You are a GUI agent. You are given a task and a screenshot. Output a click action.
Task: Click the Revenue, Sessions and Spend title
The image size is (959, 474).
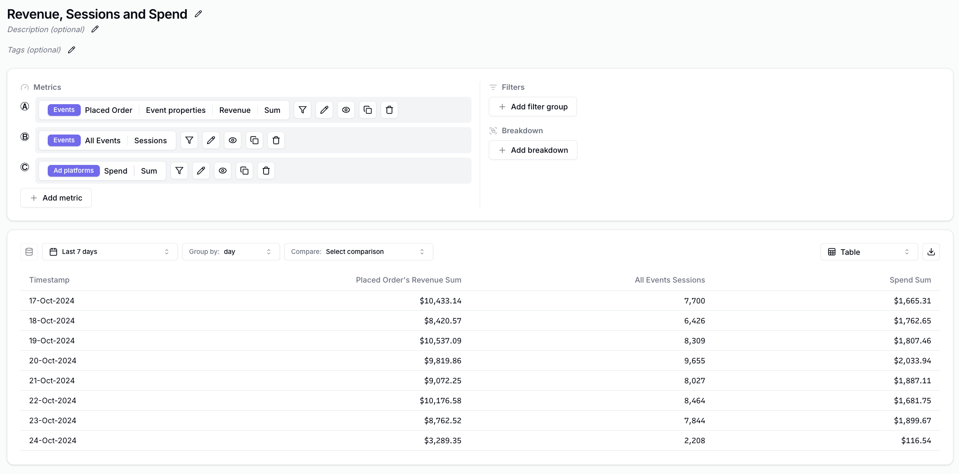click(x=97, y=14)
